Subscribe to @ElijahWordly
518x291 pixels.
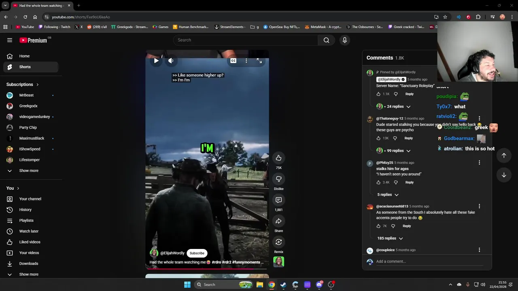click(x=197, y=253)
